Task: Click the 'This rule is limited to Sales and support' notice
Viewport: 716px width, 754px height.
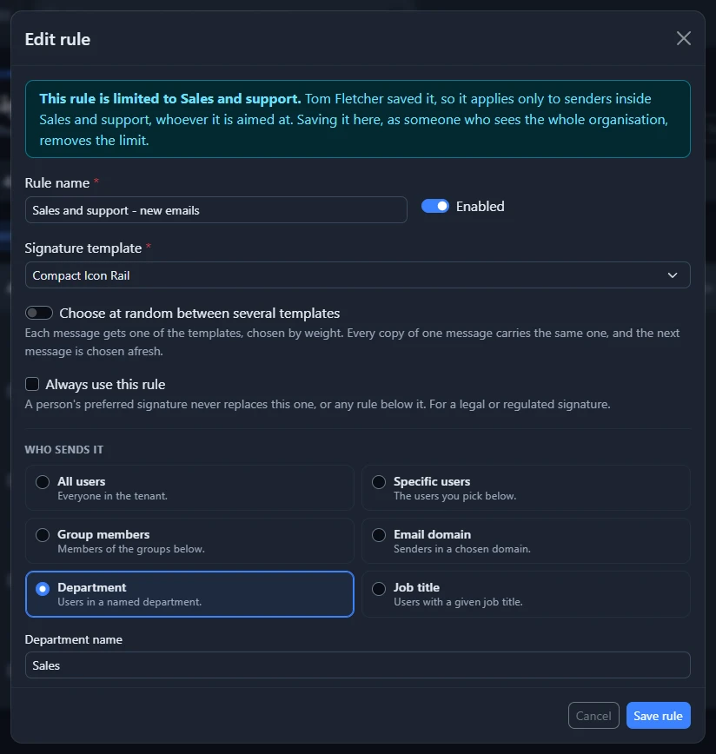Action: pyautogui.click(x=358, y=119)
